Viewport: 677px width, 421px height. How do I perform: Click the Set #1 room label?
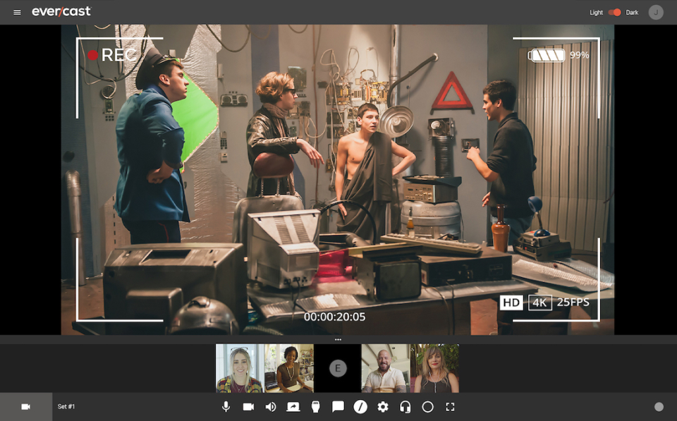66,407
